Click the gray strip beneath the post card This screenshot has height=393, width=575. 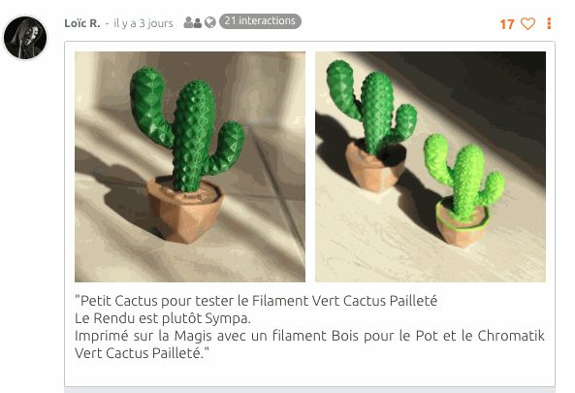pyautogui.click(x=310, y=390)
